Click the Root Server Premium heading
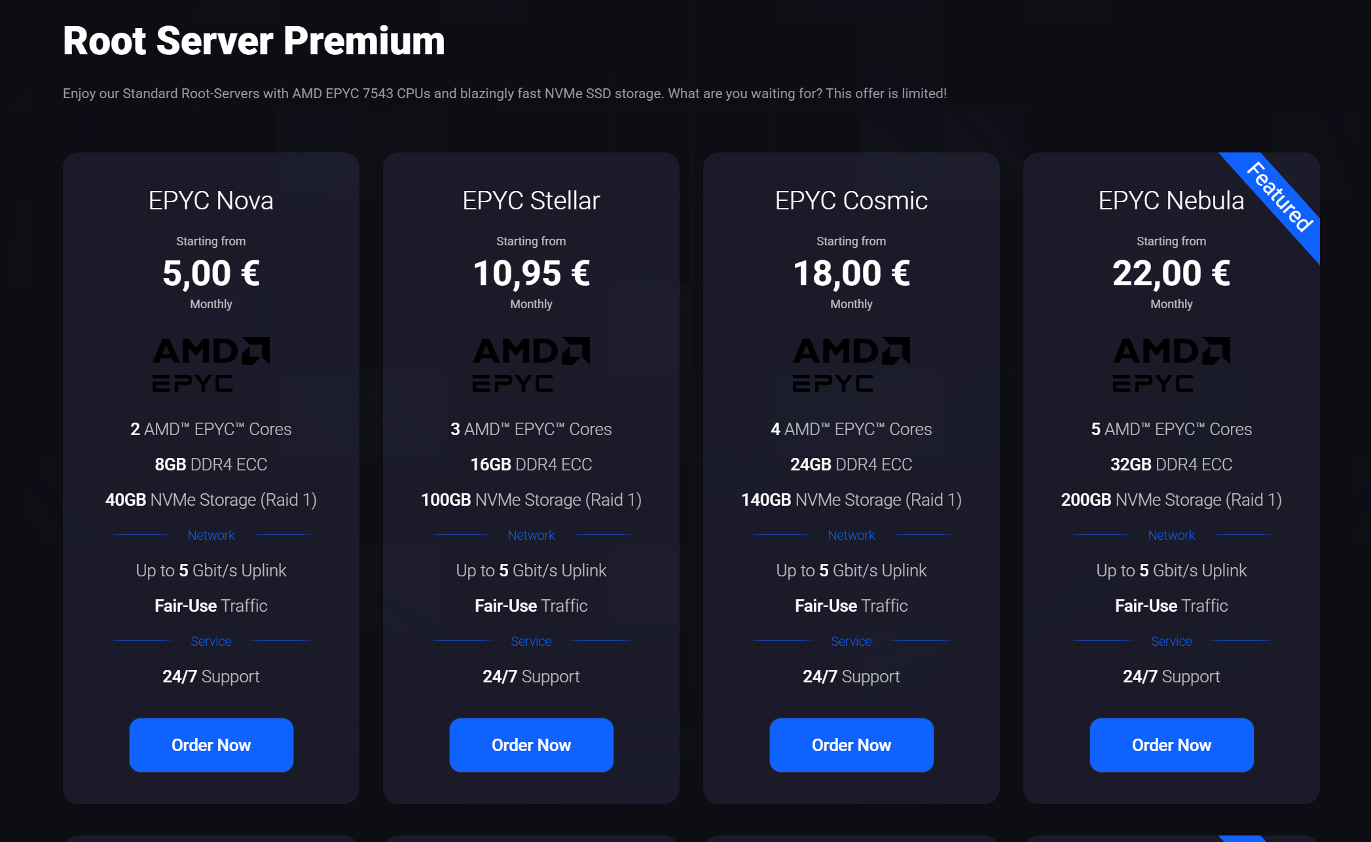The image size is (1371, 842). coord(254,41)
